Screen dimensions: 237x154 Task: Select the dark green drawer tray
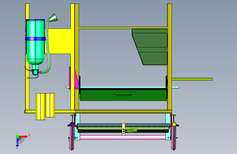pyautogui.click(x=124, y=95)
